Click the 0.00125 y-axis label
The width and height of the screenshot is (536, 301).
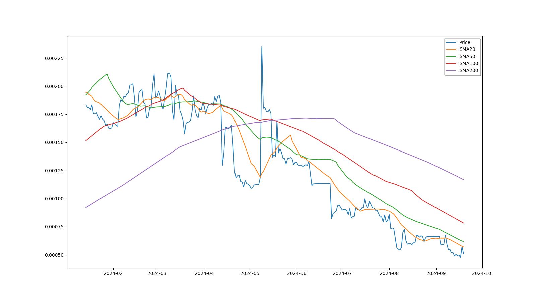tap(54, 171)
